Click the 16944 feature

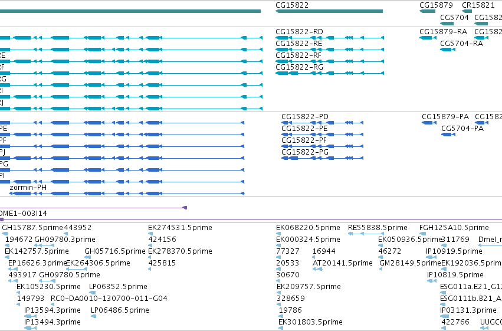(314, 257)
